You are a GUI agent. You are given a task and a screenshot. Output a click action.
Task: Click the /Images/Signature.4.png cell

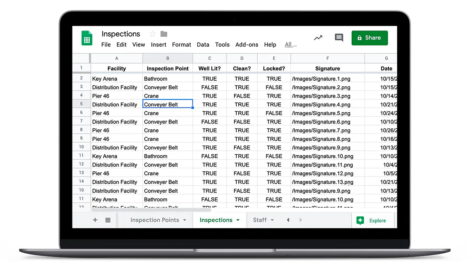[327, 104]
